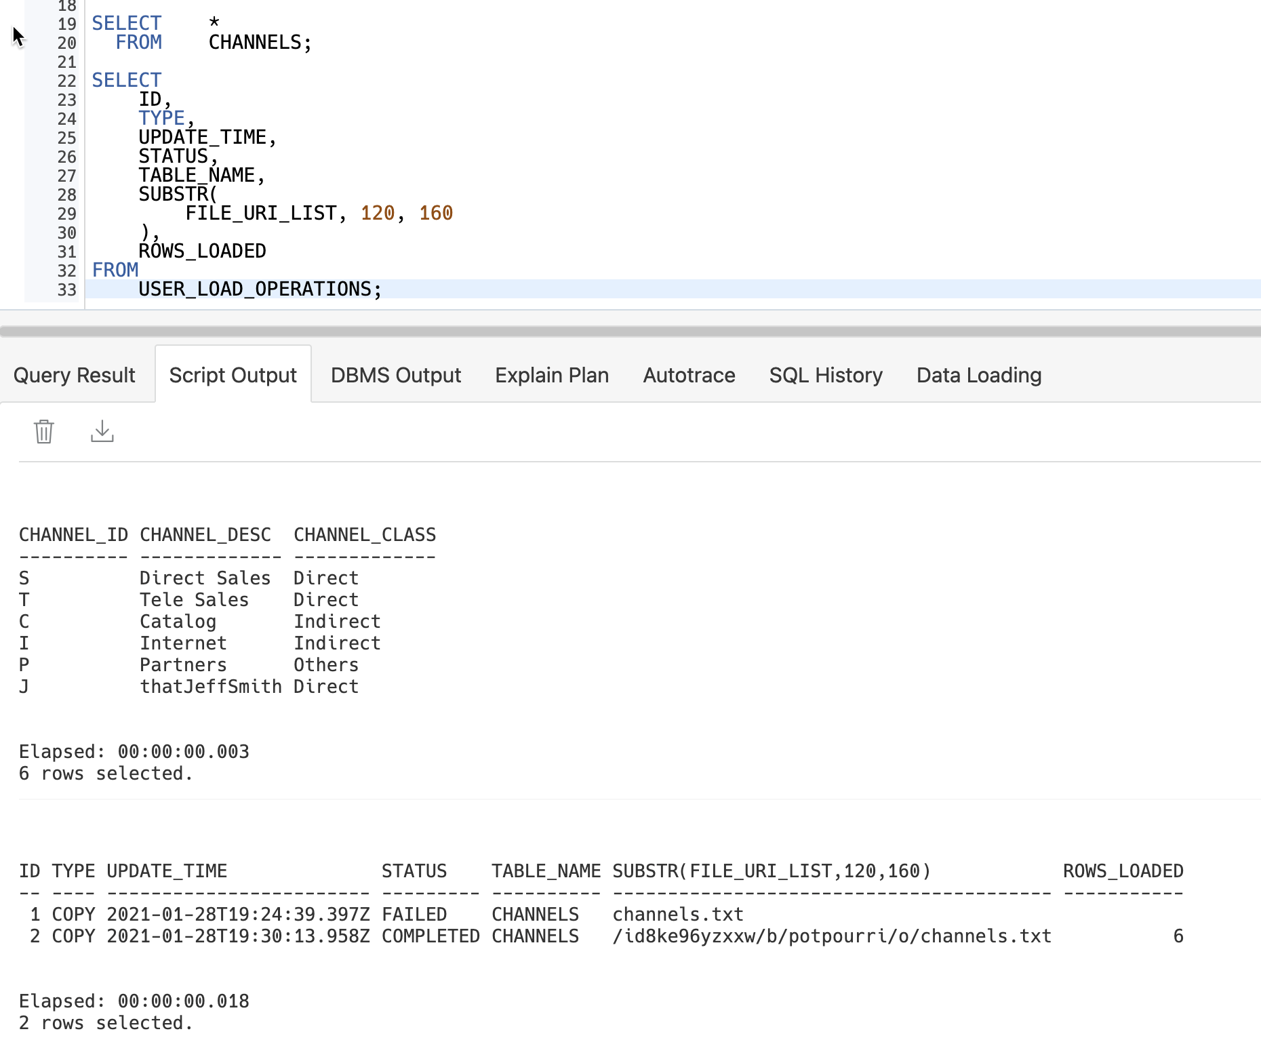
Task: Click the COMPLETED status in the output
Action: [x=431, y=936]
